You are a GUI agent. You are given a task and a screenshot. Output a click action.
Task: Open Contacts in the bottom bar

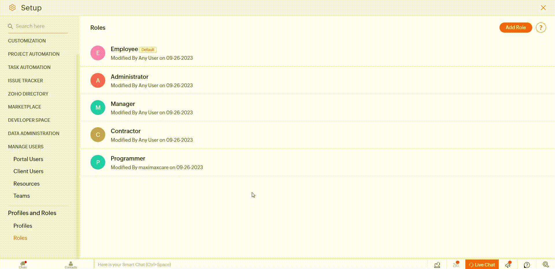pyautogui.click(x=71, y=264)
